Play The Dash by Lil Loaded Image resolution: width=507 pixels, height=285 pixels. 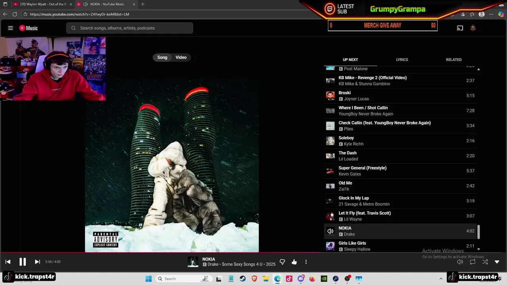coord(400,156)
